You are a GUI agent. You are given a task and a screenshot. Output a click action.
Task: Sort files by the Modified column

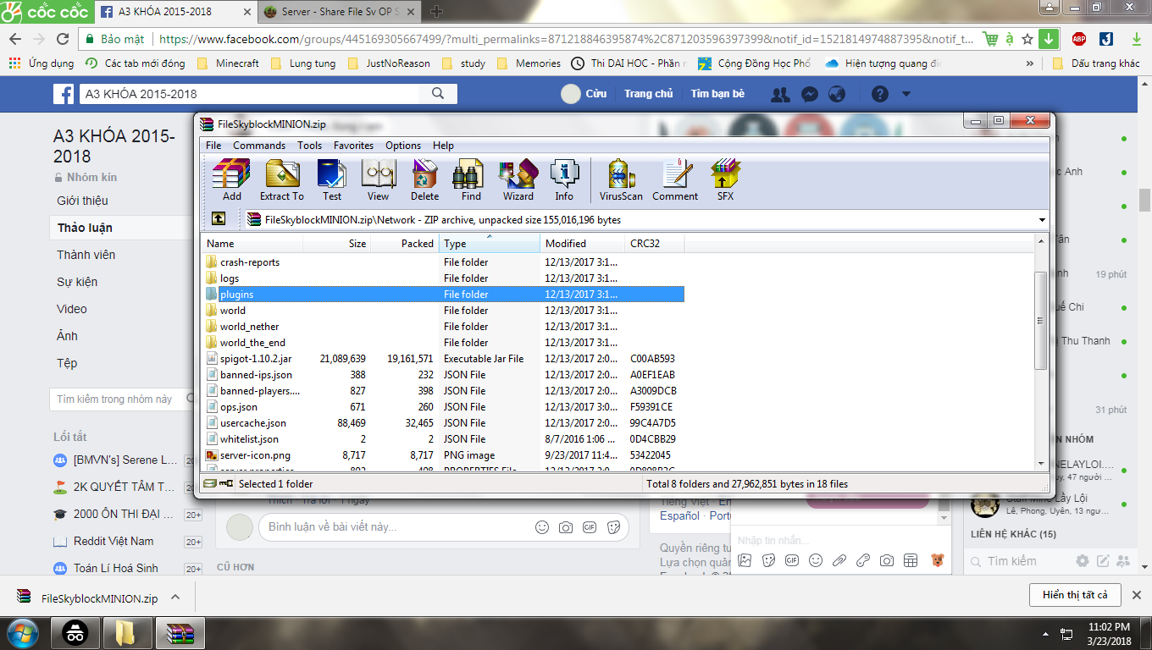tap(583, 244)
